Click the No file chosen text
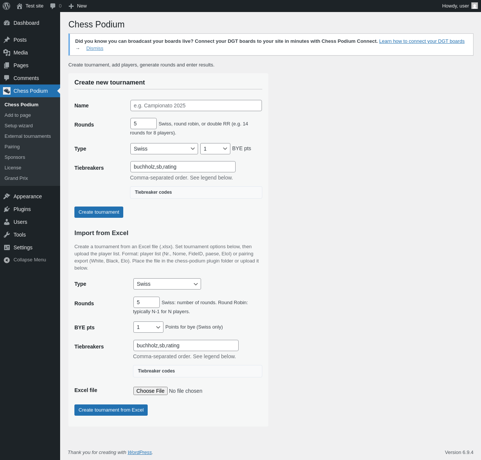Viewport: 481px width, 460px height. tap(186, 391)
